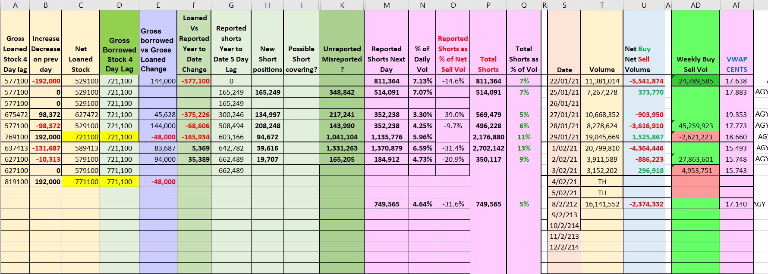The width and height of the screenshot is (768, 274).
Task: Select the cell with value 642,782
Action: [231, 148]
